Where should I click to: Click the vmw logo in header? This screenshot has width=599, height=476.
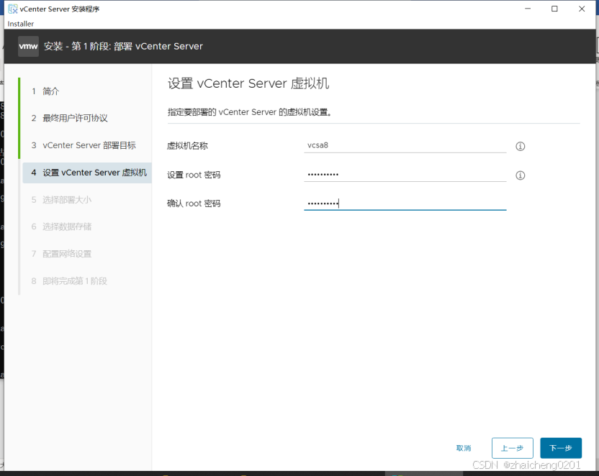point(28,46)
